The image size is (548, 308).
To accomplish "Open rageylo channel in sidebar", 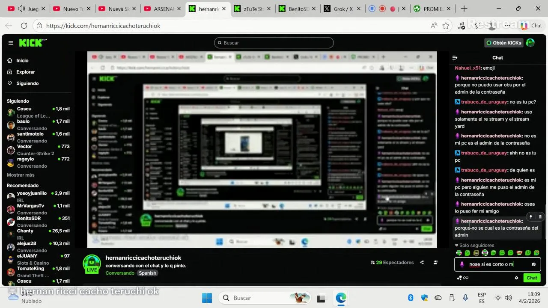I will [x=38, y=162].
